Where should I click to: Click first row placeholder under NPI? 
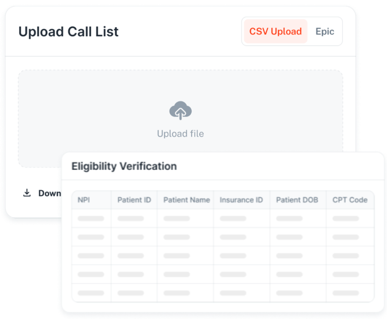pyautogui.click(x=91, y=218)
